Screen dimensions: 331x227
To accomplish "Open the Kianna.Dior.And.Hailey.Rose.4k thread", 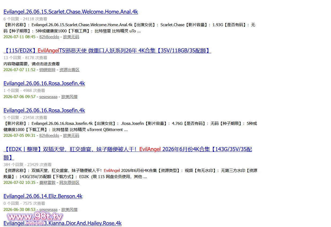I will 62,223.
